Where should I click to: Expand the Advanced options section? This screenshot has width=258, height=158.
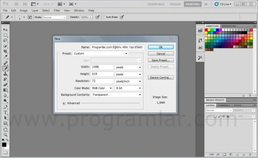64,103
